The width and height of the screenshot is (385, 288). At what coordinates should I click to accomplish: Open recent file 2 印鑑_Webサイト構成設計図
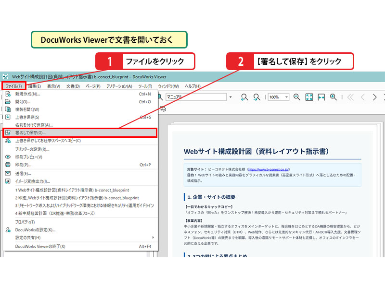point(80,198)
